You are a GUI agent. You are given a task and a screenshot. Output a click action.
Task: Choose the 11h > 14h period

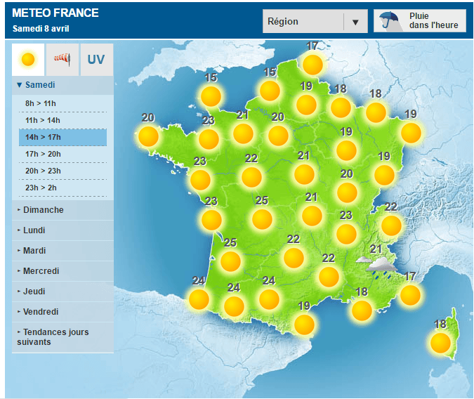[43, 121]
